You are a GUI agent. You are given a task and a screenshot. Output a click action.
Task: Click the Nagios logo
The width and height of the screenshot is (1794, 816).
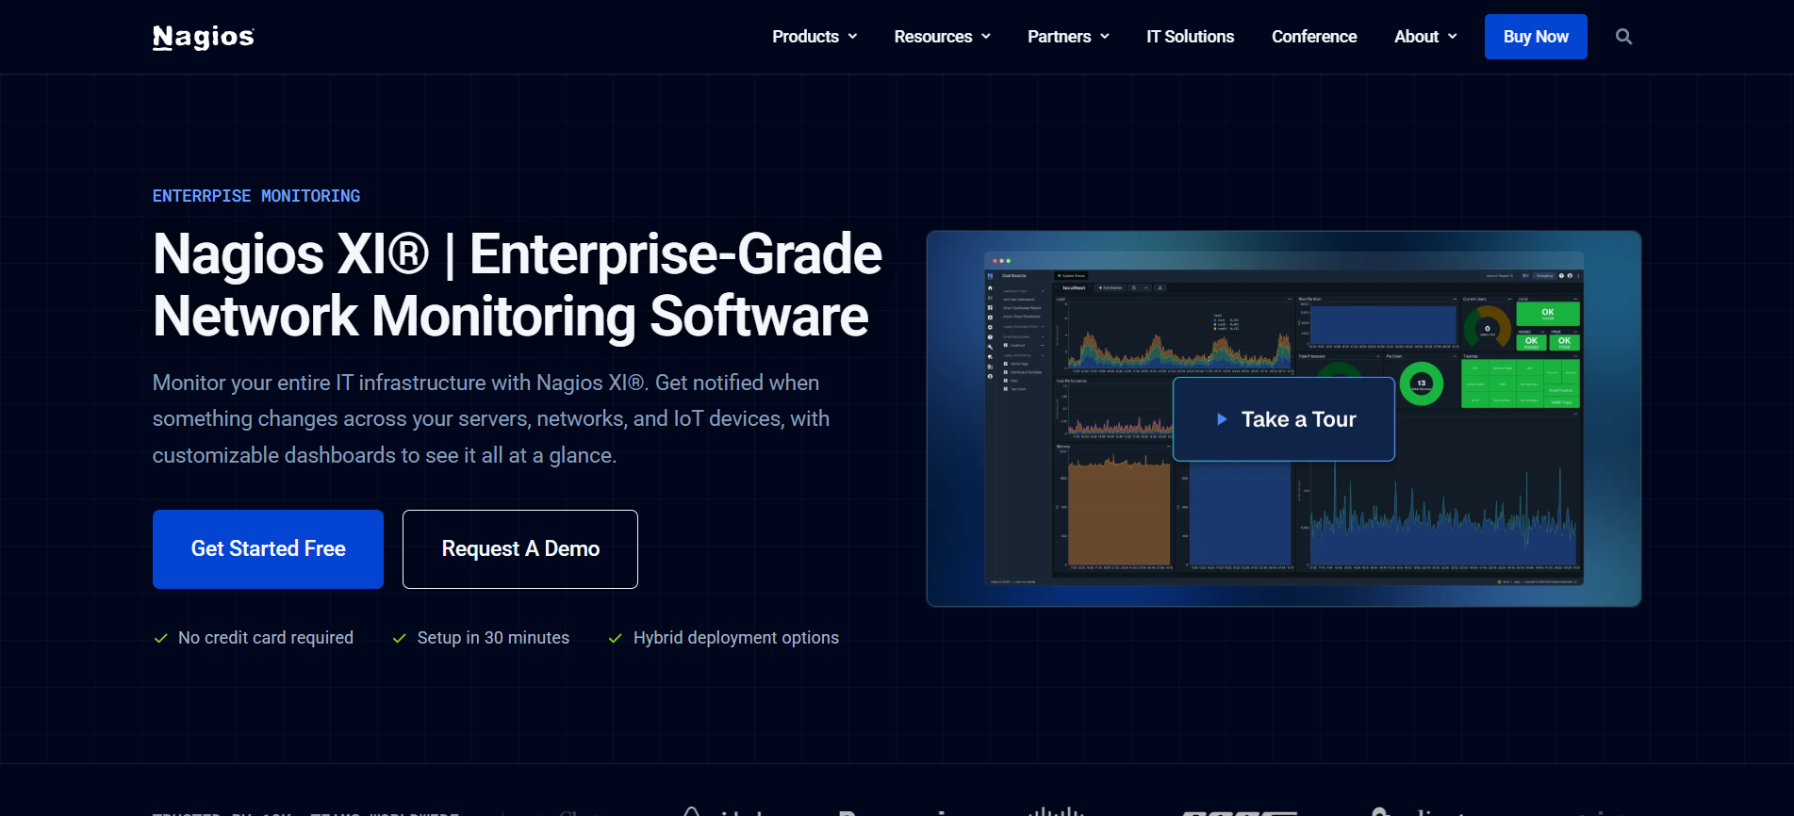tap(204, 37)
